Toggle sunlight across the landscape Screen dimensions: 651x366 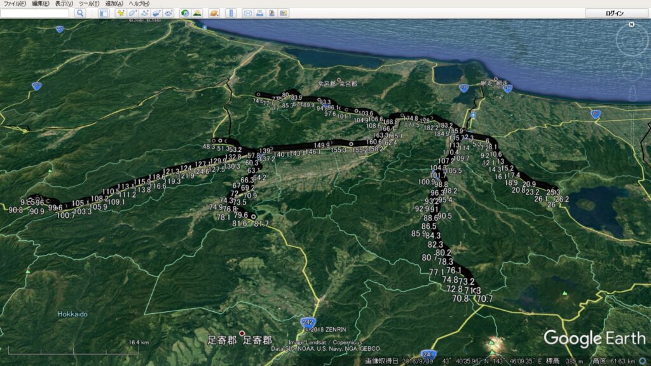[197, 13]
